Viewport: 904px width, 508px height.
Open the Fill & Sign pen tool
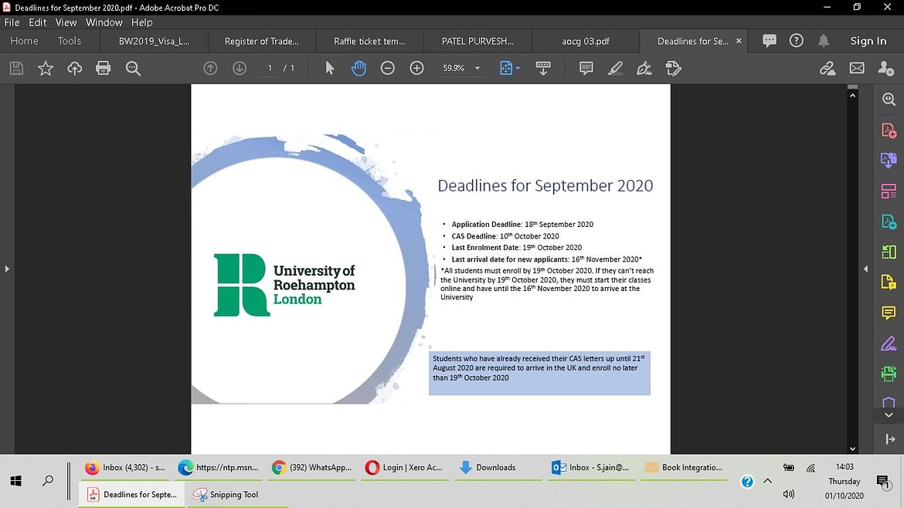pos(644,68)
